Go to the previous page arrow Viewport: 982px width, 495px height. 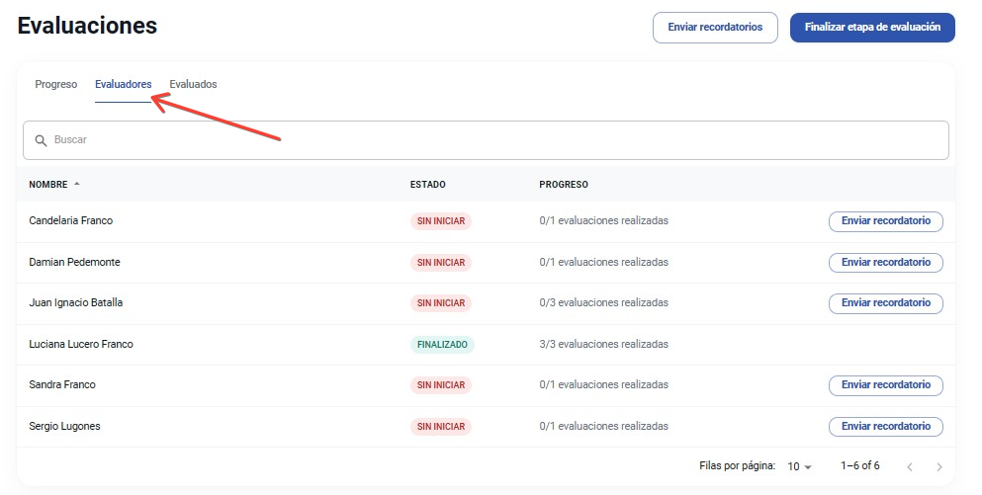click(x=909, y=466)
